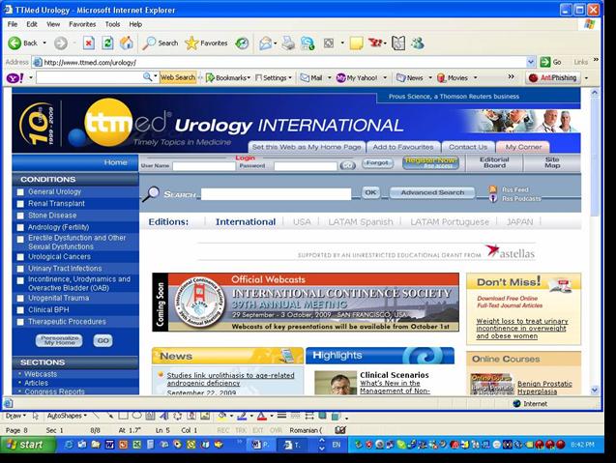Click the Windows Start button
The height and width of the screenshot is (463, 616).
click(x=25, y=445)
